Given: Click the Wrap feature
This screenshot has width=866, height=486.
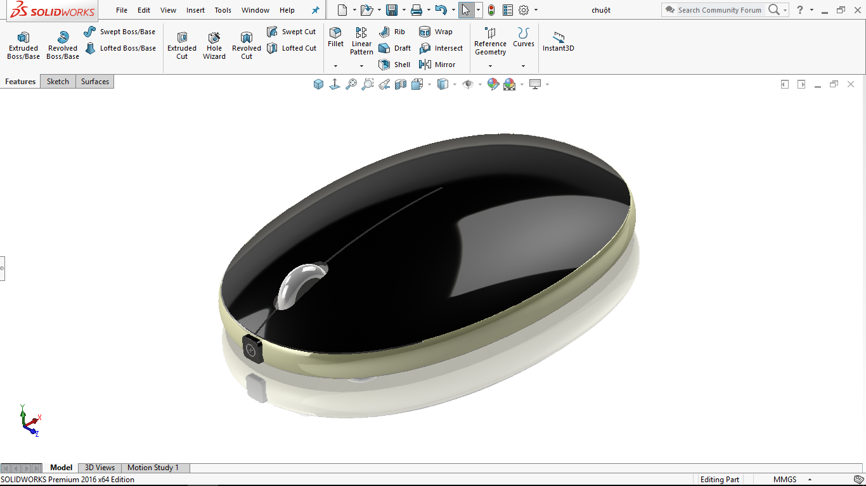Looking at the screenshot, I should pyautogui.click(x=436, y=32).
